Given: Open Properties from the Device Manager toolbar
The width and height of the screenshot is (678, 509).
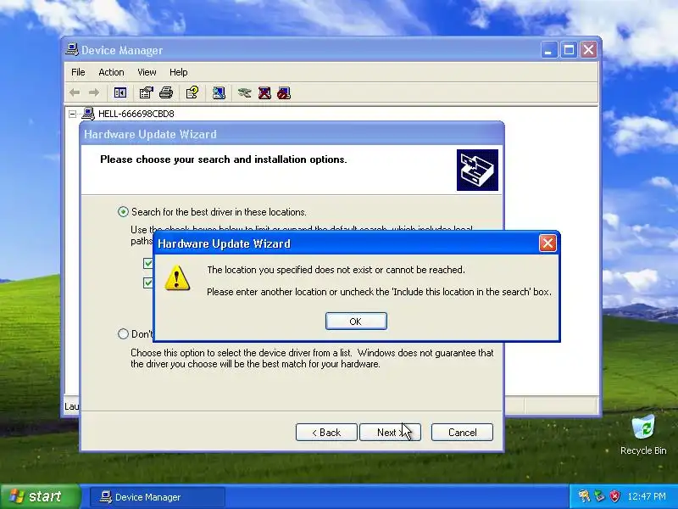Looking at the screenshot, I should click(x=146, y=92).
